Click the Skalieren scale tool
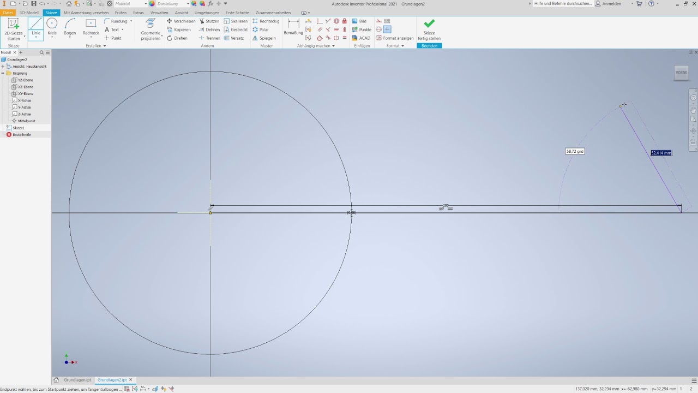 [236, 21]
